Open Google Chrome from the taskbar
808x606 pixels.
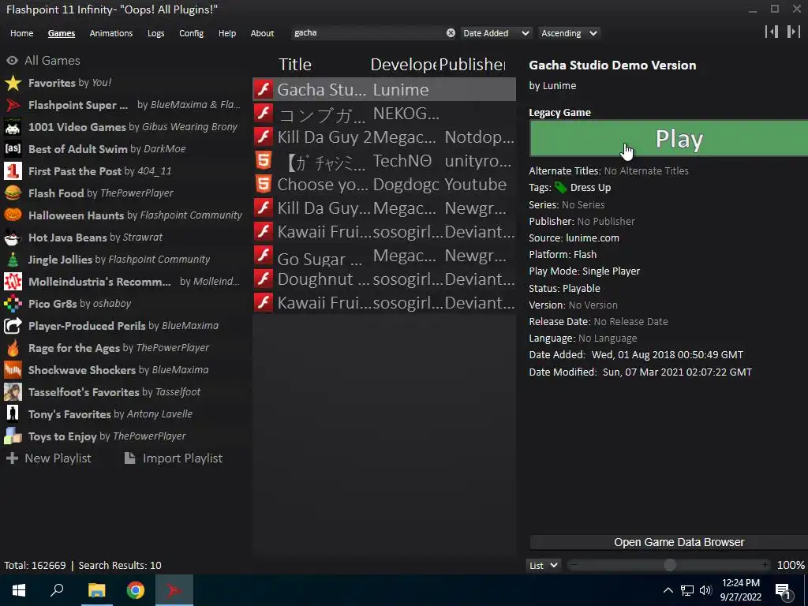coord(136,590)
